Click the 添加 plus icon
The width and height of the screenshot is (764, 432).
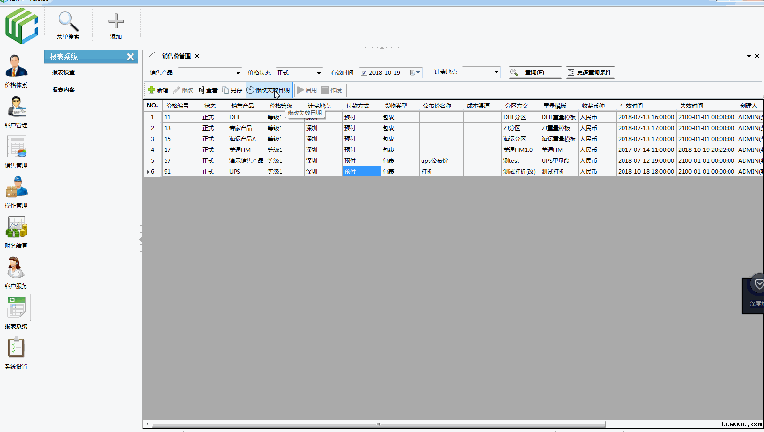[116, 22]
